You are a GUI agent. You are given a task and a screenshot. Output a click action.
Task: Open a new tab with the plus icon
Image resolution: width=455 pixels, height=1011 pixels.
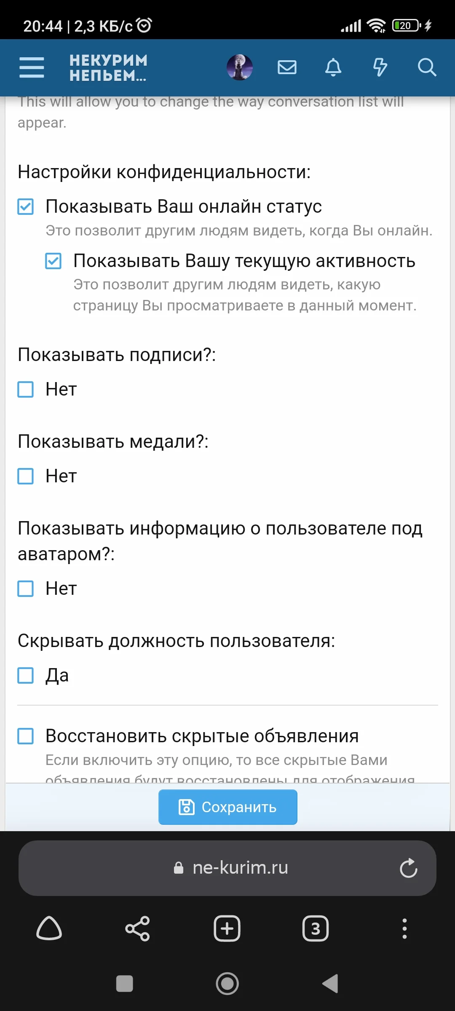tap(227, 928)
